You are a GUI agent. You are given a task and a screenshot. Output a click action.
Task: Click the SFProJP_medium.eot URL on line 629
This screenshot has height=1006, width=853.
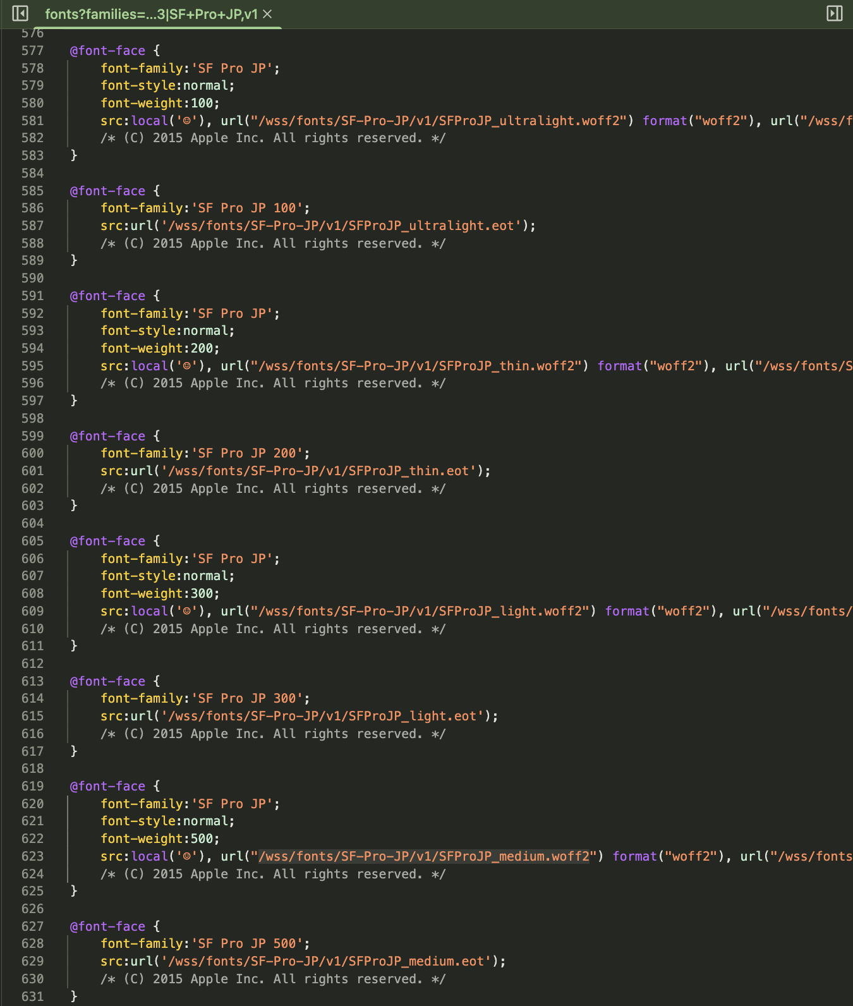click(326, 961)
